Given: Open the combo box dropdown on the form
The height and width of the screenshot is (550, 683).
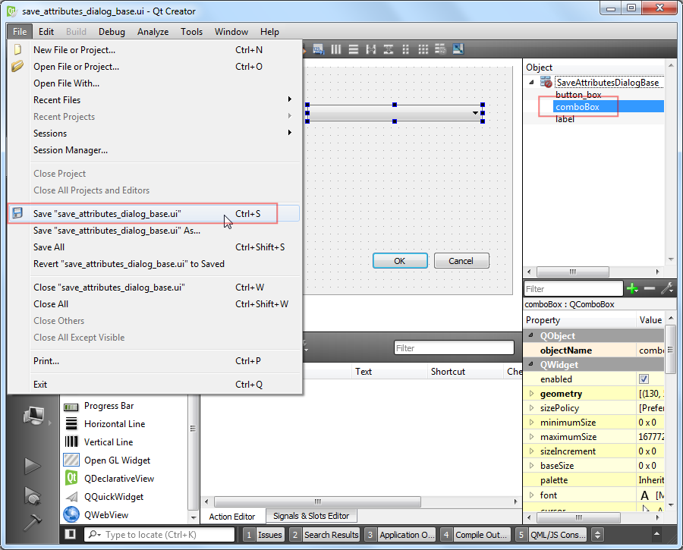Looking at the screenshot, I should pyautogui.click(x=475, y=113).
